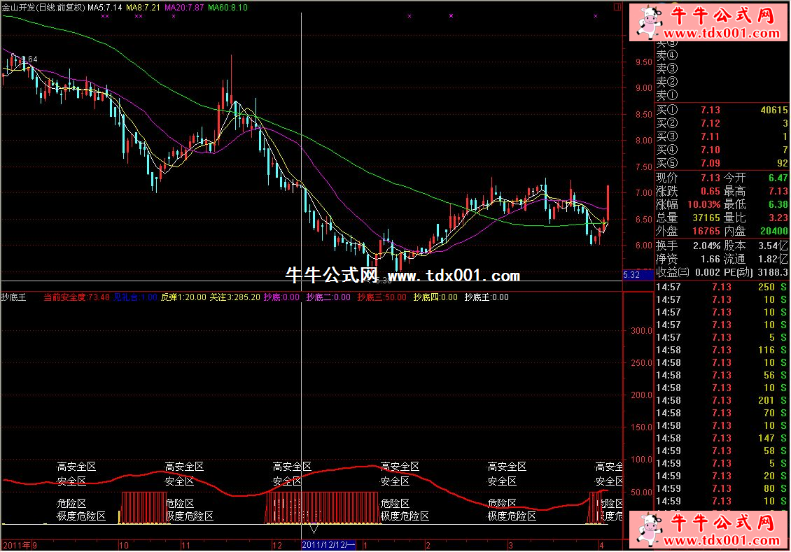Click the 量比 value 3.23
Image resolution: width=791 pixels, height=552 pixels.
pyautogui.click(x=778, y=218)
